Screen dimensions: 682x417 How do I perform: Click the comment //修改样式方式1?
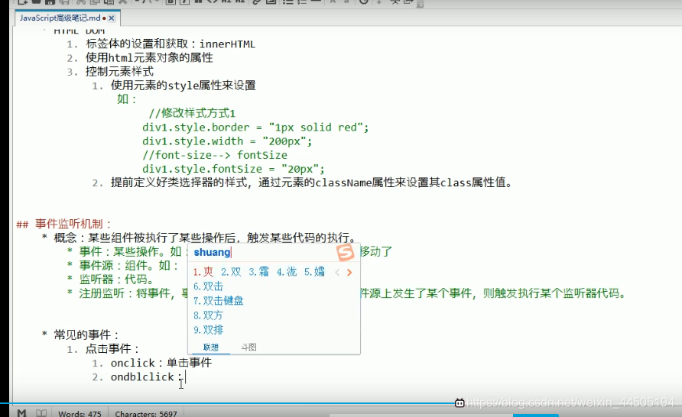(192, 113)
